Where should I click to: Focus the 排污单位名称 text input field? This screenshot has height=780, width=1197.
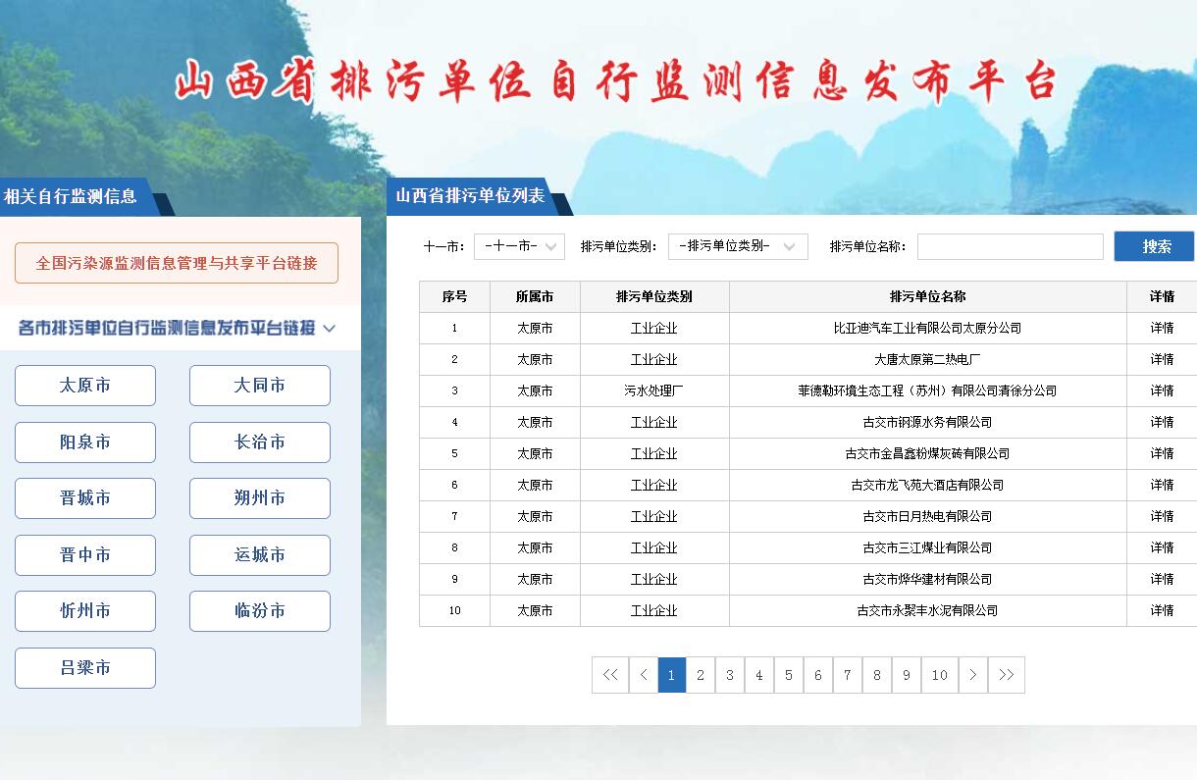1010,246
